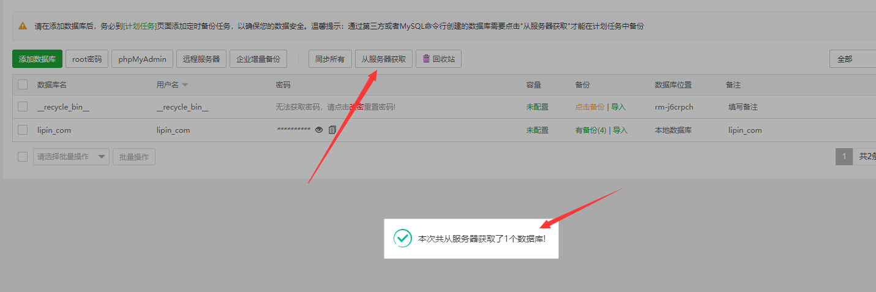Click username __recycle_bin__ cell
The width and height of the screenshot is (876, 292).
182,107
